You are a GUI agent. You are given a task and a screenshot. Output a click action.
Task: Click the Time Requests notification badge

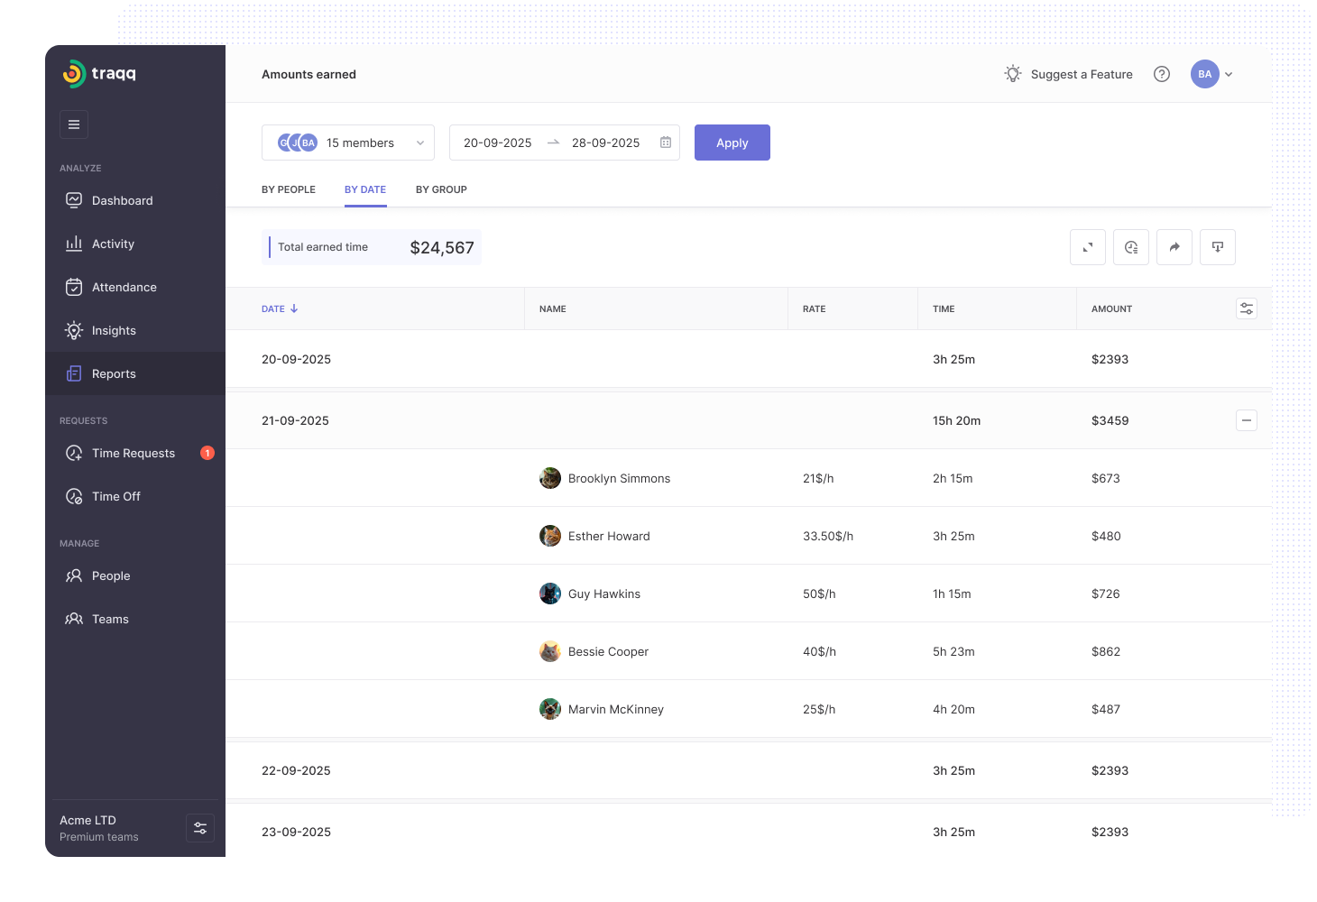tap(207, 453)
